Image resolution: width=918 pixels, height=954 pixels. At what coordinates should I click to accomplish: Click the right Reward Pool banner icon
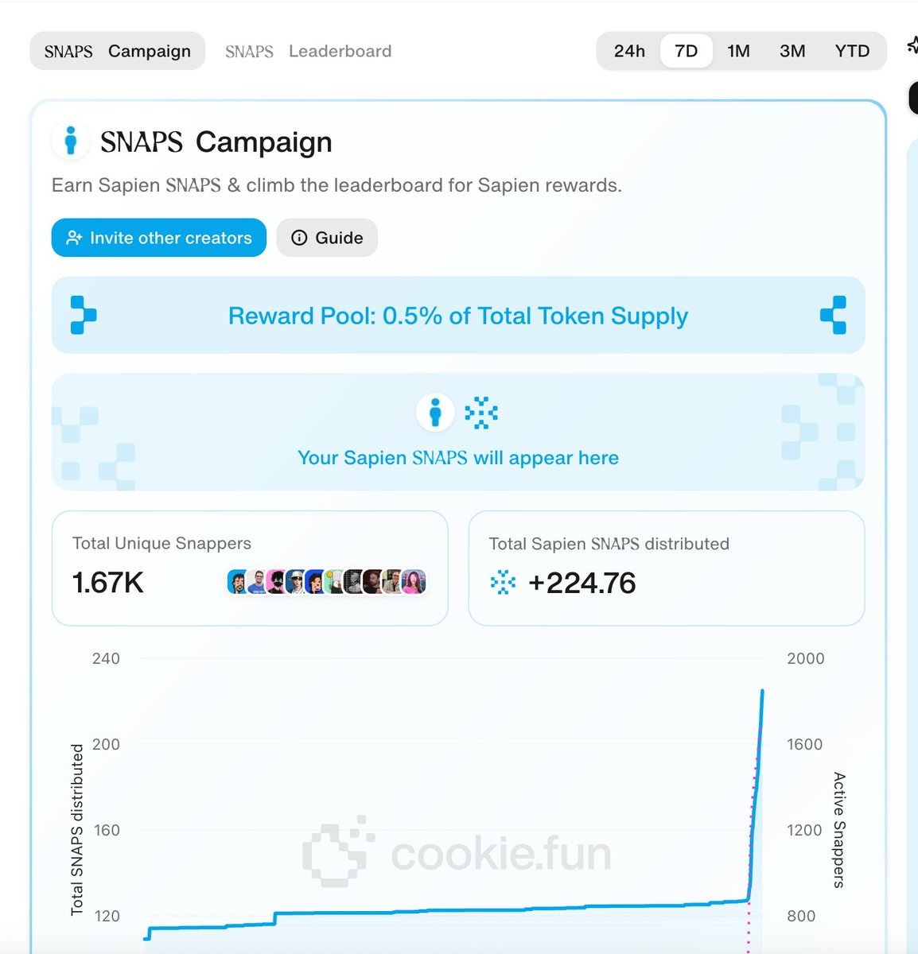833,315
